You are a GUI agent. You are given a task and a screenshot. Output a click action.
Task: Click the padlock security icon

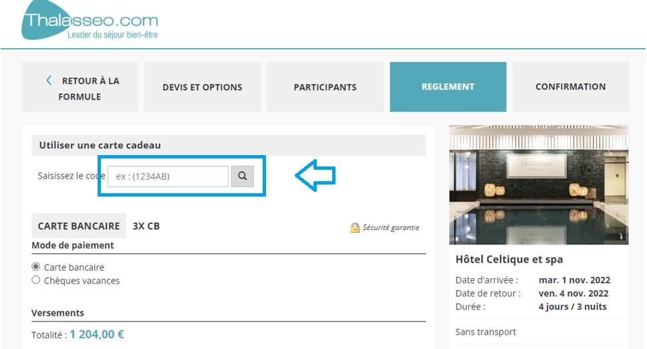(355, 227)
